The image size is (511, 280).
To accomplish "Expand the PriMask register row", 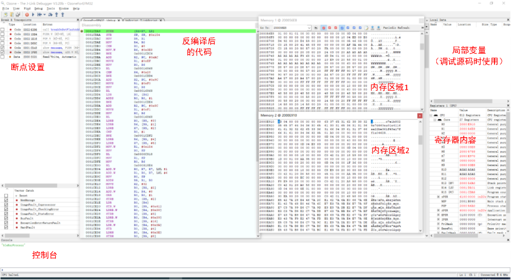I will click(439, 224).
